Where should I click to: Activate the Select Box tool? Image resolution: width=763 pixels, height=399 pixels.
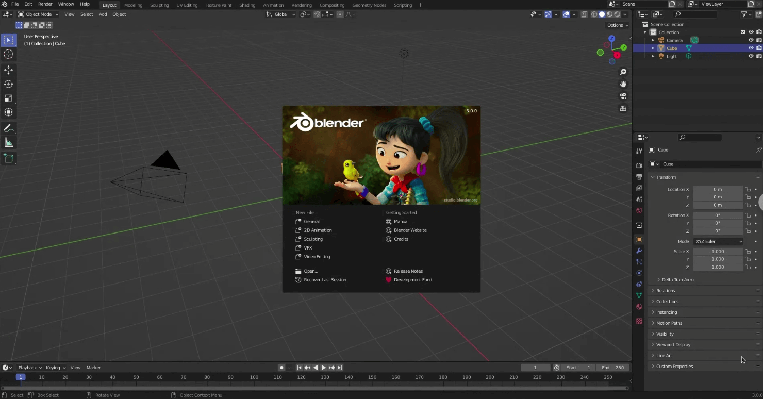[8, 40]
